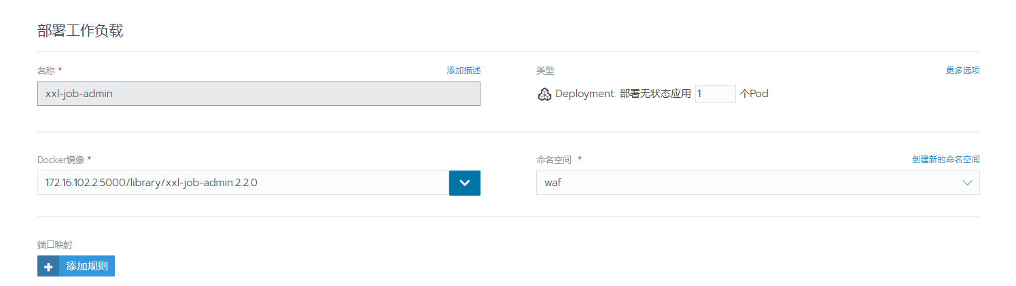Screen dimensions: 1016x286
Task: Click the Pod count input box
Action: click(715, 94)
